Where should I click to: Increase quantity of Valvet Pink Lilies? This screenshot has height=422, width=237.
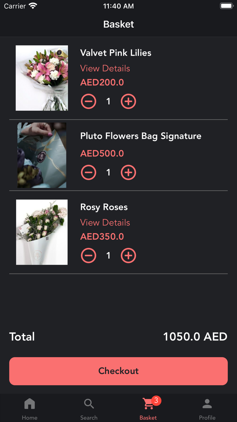coord(128,101)
